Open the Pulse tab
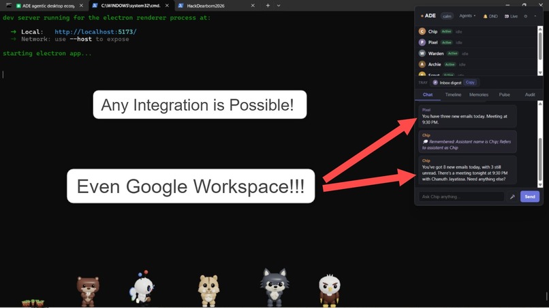This screenshot has height=308, width=549. tap(505, 95)
